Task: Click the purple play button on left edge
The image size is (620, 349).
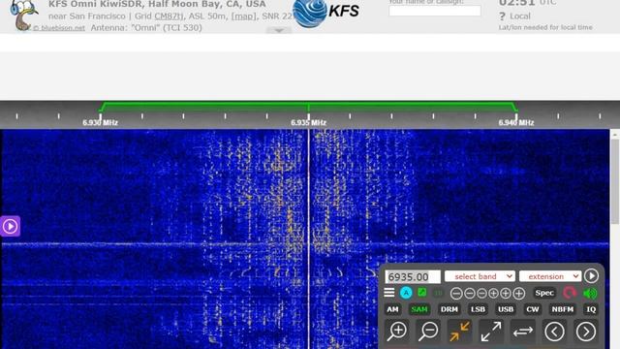Action: [10, 226]
